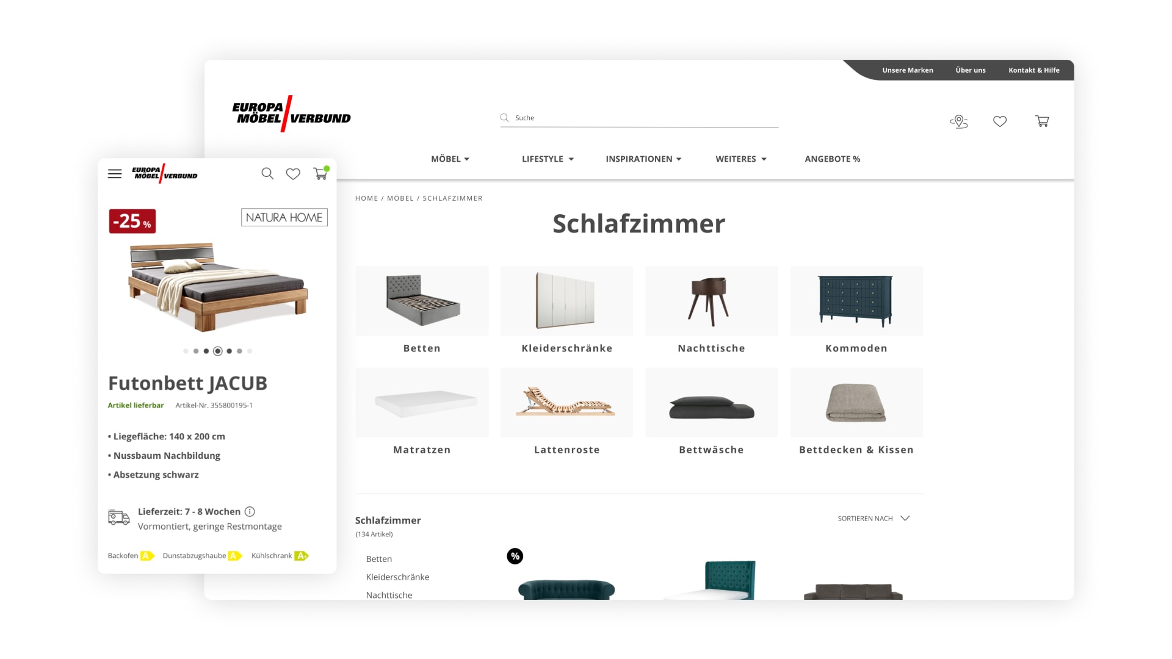Click the shopping cart icon
1172x659 pixels.
click(1041, 121)
